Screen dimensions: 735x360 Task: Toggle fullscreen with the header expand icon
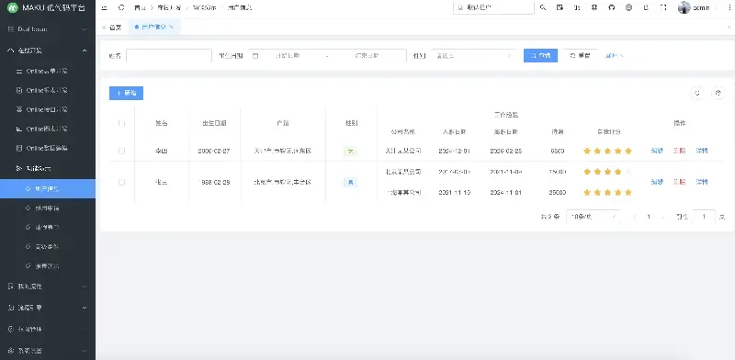tap(663, 7)
